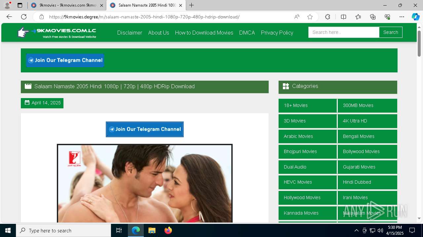Open the Hollywood Movies category
423x237 pixels.
point(308,198)
